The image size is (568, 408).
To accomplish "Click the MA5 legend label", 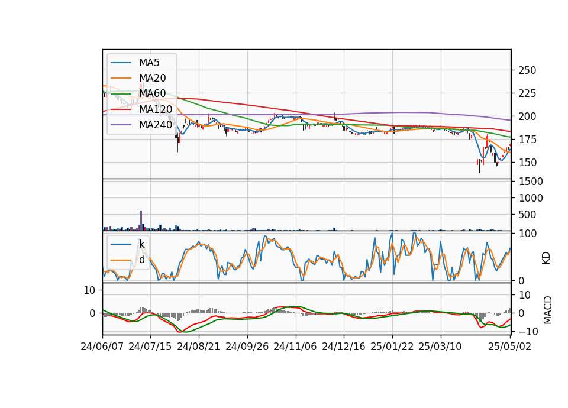I will coord(149,63).
